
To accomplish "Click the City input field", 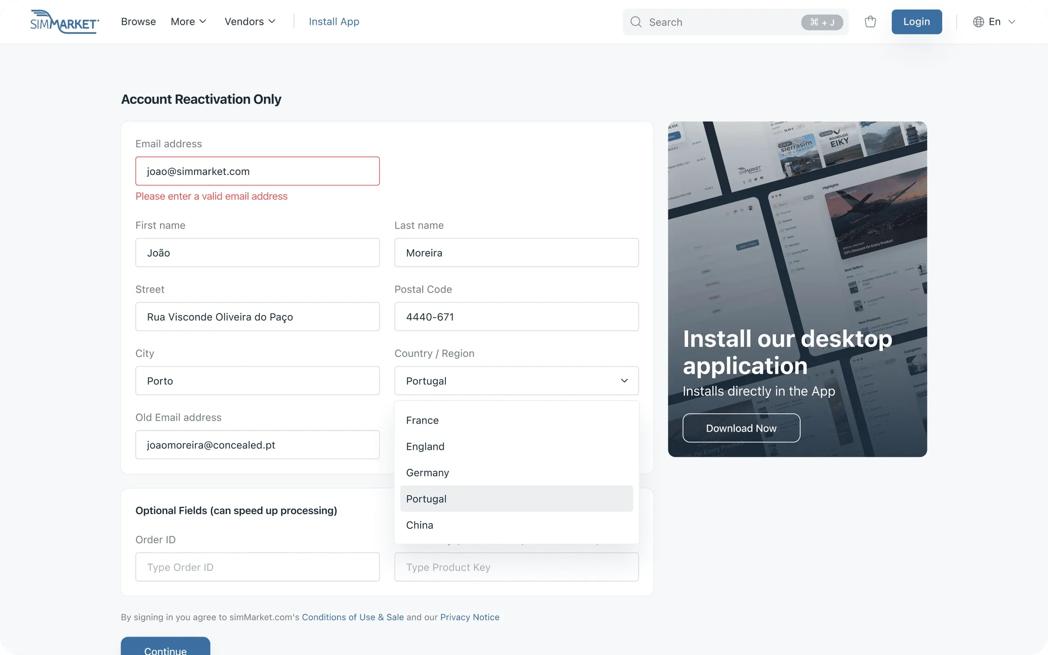I will (257, 381).
